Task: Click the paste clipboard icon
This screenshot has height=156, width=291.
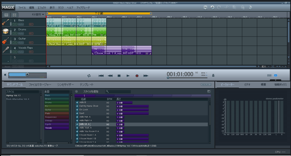Action: point(243,8)
